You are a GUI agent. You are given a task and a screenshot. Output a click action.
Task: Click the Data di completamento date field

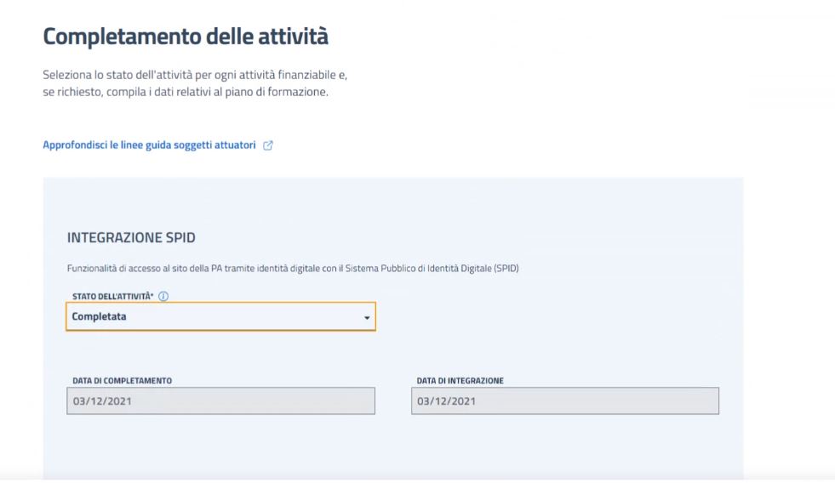[x=221, y=401]
